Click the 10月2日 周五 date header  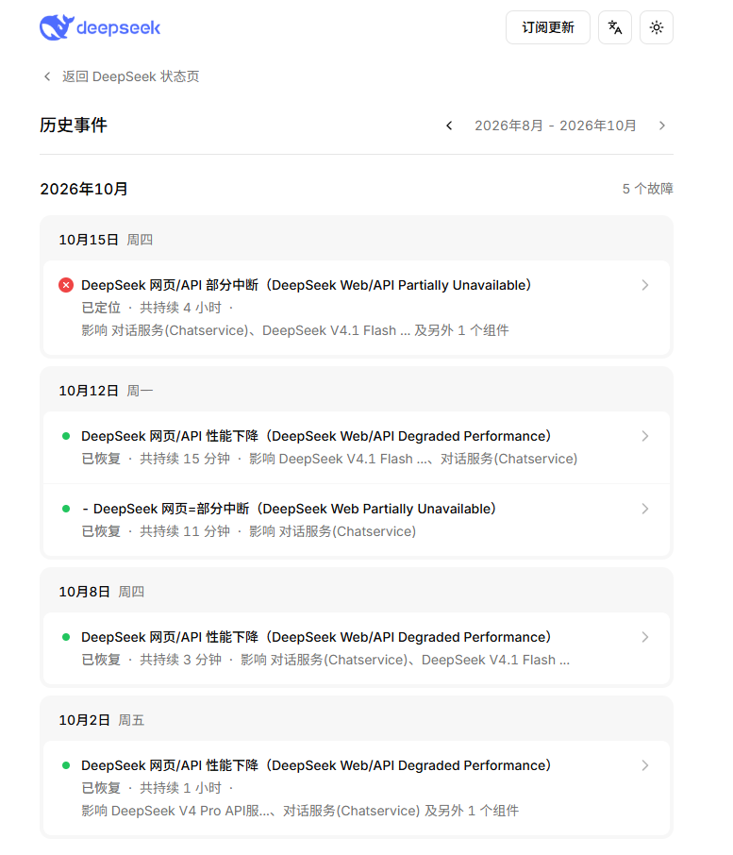click(x=101, y=720)
